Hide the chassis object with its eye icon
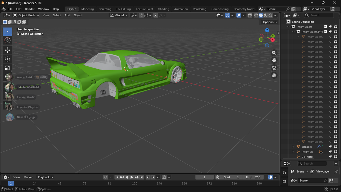This screenshot has width=341, height=192. pyautogui.click(x=331, y=147)
